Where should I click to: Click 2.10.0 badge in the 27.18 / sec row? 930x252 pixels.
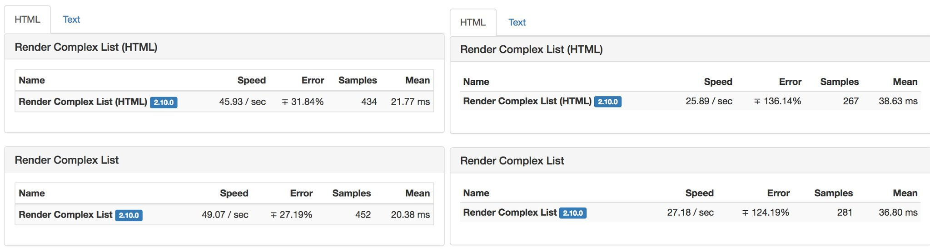(572, 213)
